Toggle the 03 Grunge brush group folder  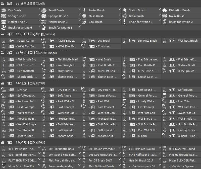click(x=3, y=53)
